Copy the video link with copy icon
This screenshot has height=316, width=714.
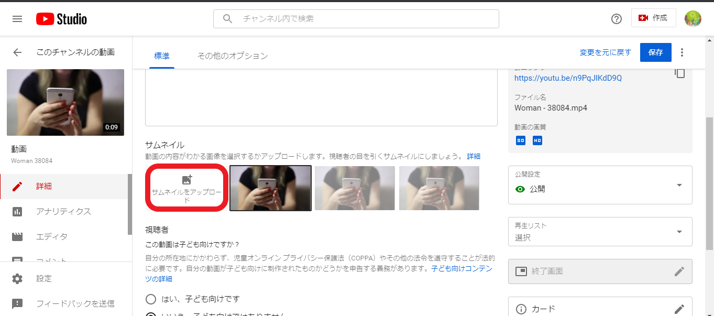click(679, 73)
